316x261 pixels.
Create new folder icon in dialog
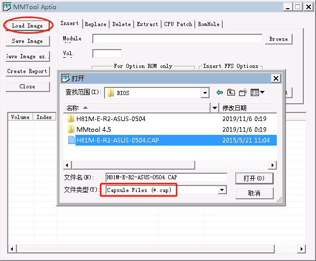coord(243,92)
